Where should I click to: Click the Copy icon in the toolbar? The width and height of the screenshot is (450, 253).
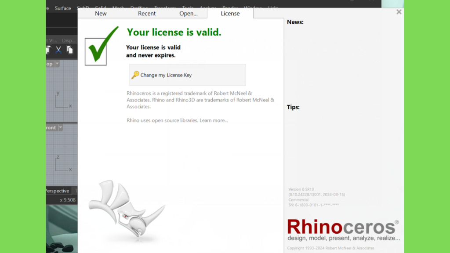point(70,50)
